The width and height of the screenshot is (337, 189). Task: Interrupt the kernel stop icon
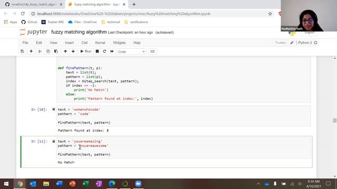[x=97, y=51]
